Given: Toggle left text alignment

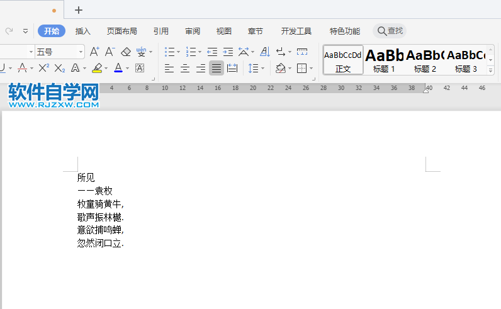Looking at the screenshot, I should [169, 68].
